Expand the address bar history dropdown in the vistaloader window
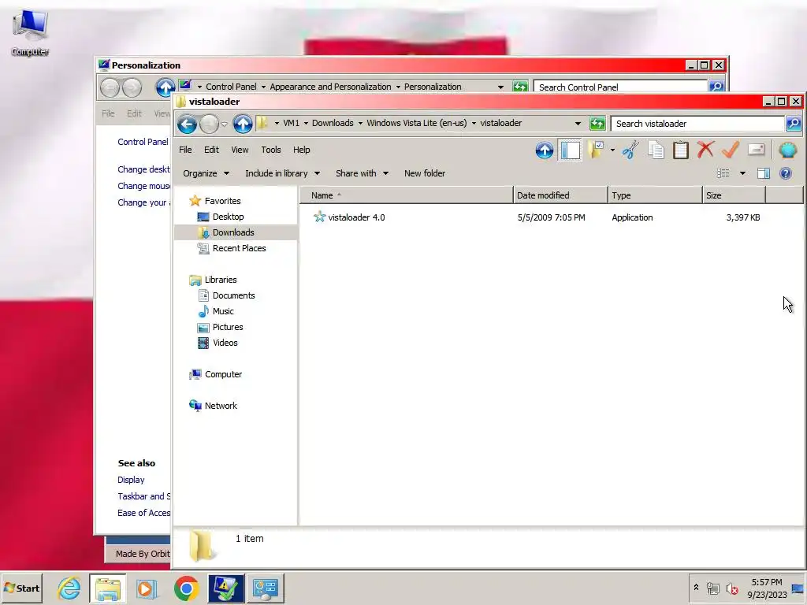This screenshot has height=605, width=807. coord(578,124)
